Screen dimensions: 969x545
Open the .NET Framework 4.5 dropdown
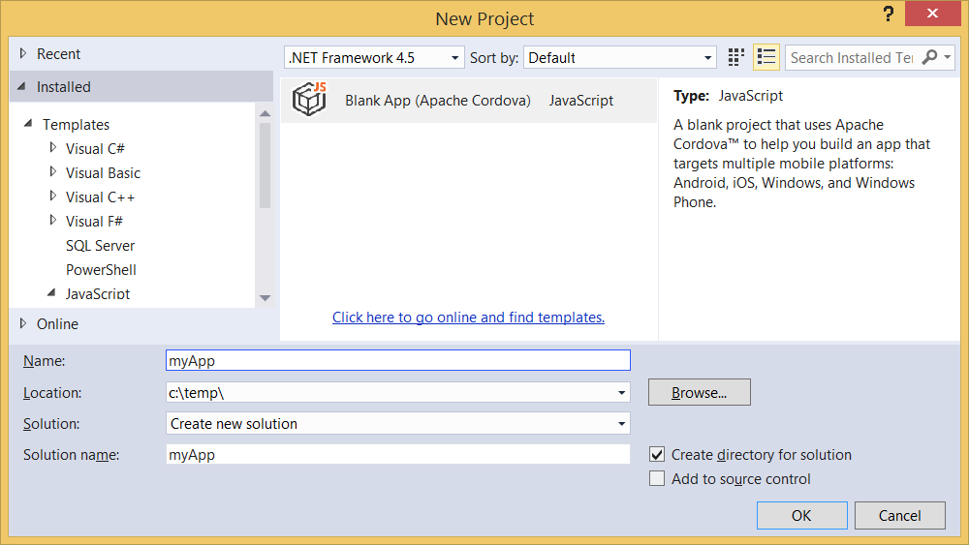coord(374,57)
